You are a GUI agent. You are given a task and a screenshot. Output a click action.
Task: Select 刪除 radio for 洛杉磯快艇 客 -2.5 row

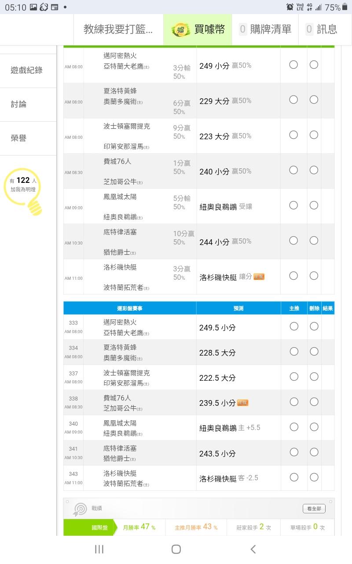click(314, 477)
